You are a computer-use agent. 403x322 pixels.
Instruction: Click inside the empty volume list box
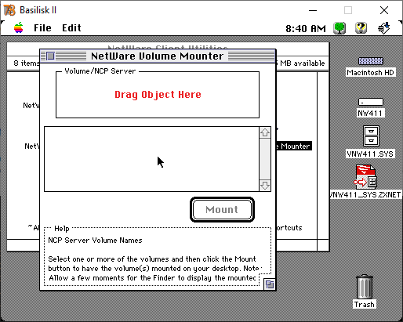tap(151, 159)
